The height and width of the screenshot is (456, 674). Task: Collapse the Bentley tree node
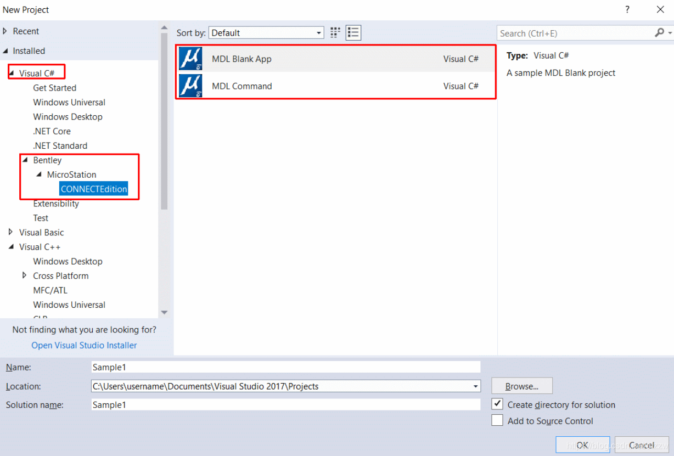25,160
